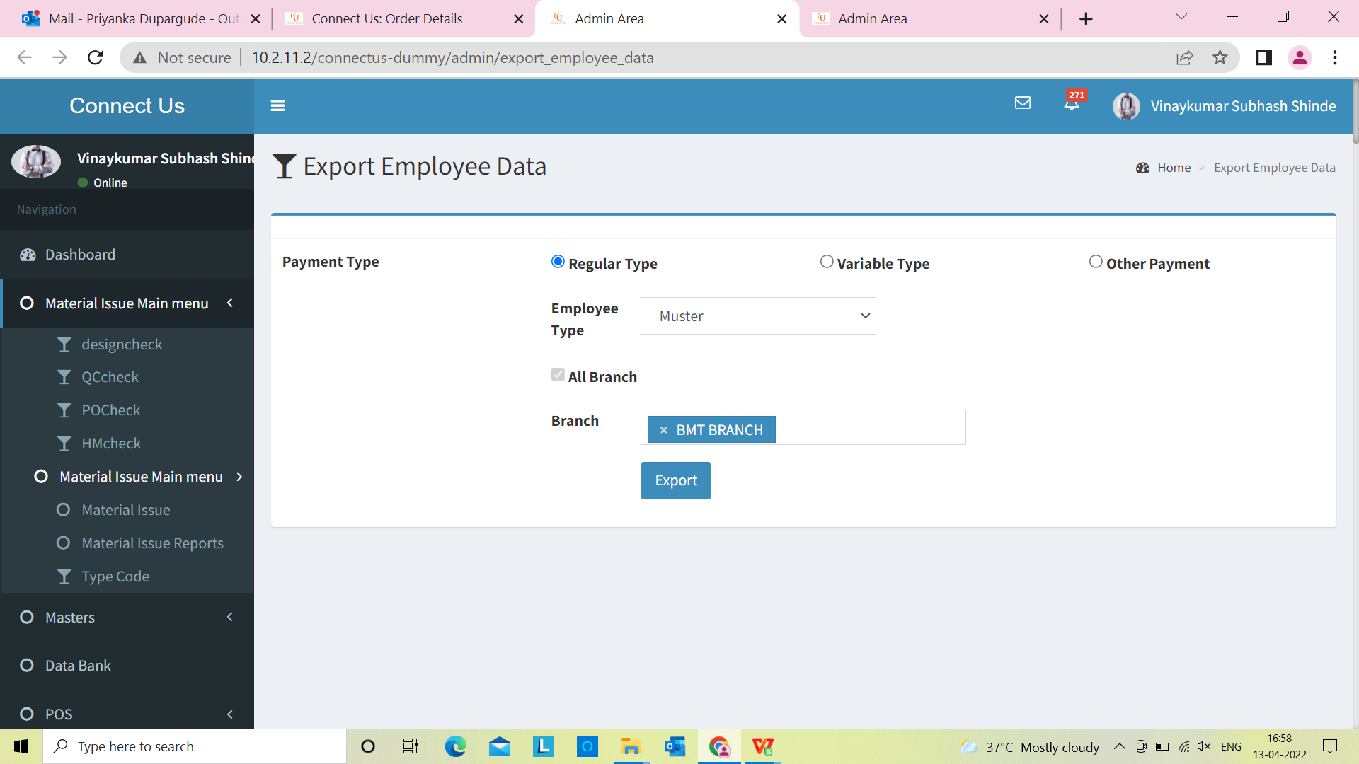This screenshot has width=1359, height=764.
Task: Click the Data Bank circle icon
Action: [27, 666]
